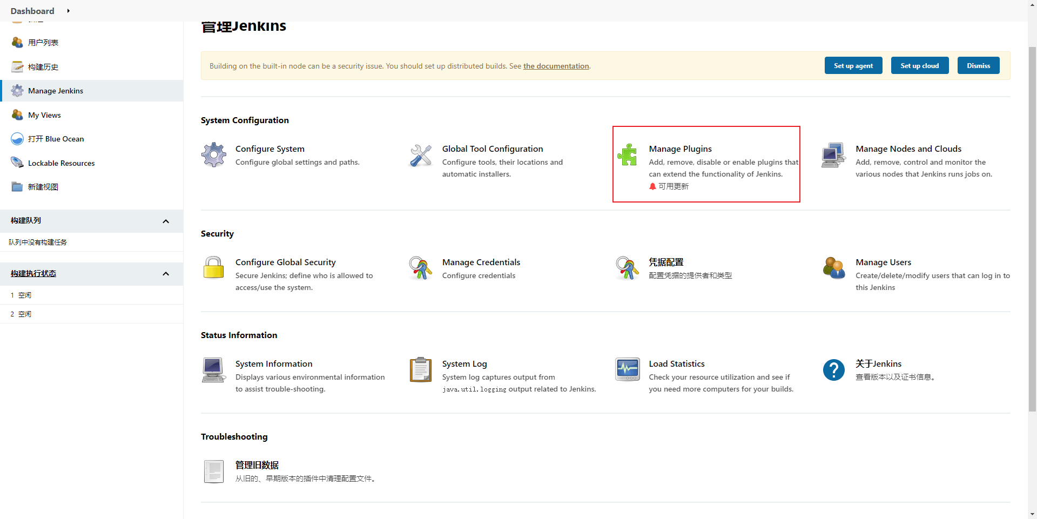Open the Configure System link
1037x519 pixels.
(270, 149)
